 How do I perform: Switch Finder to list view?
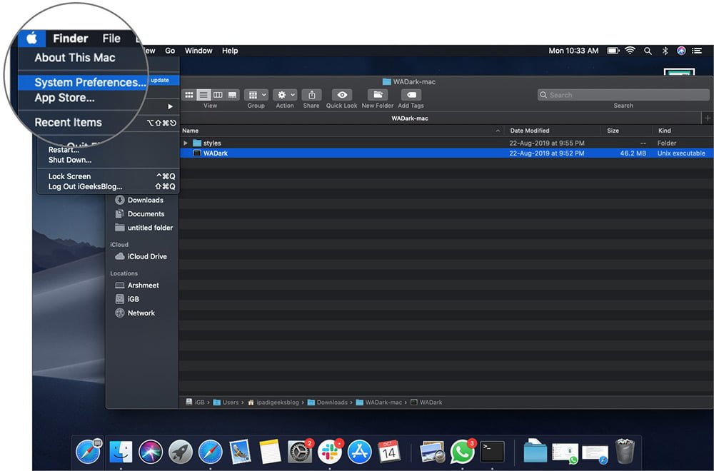coord(203,95)
